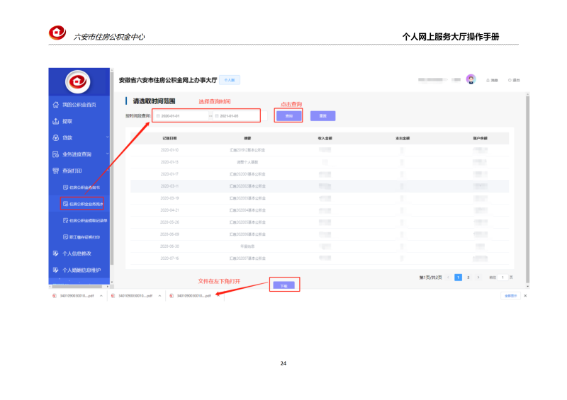
Task: Select the table row dated 2020-01-13
Action: 320,162
